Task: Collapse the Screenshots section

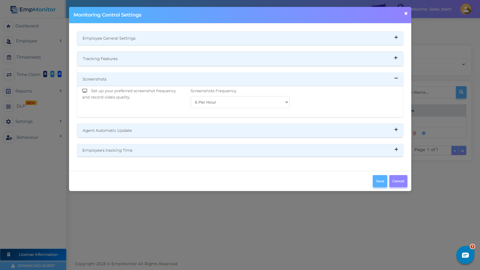Action: coord(396,78)
